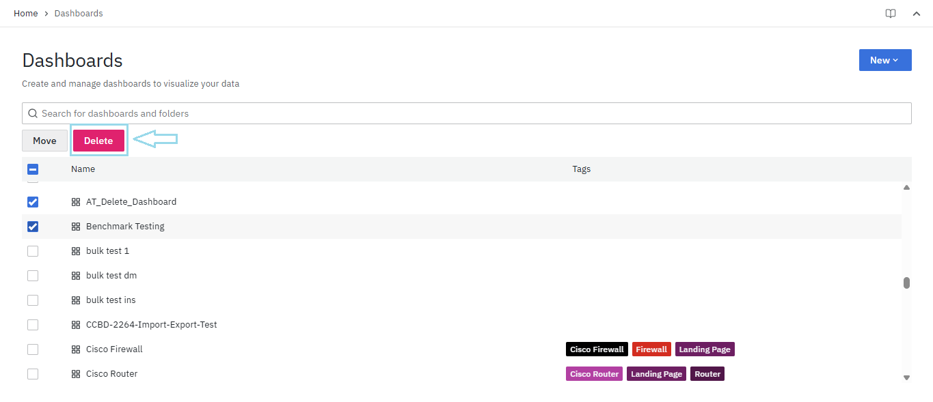Click the dashboard icon beside bulk test dm

pos(76,276)
